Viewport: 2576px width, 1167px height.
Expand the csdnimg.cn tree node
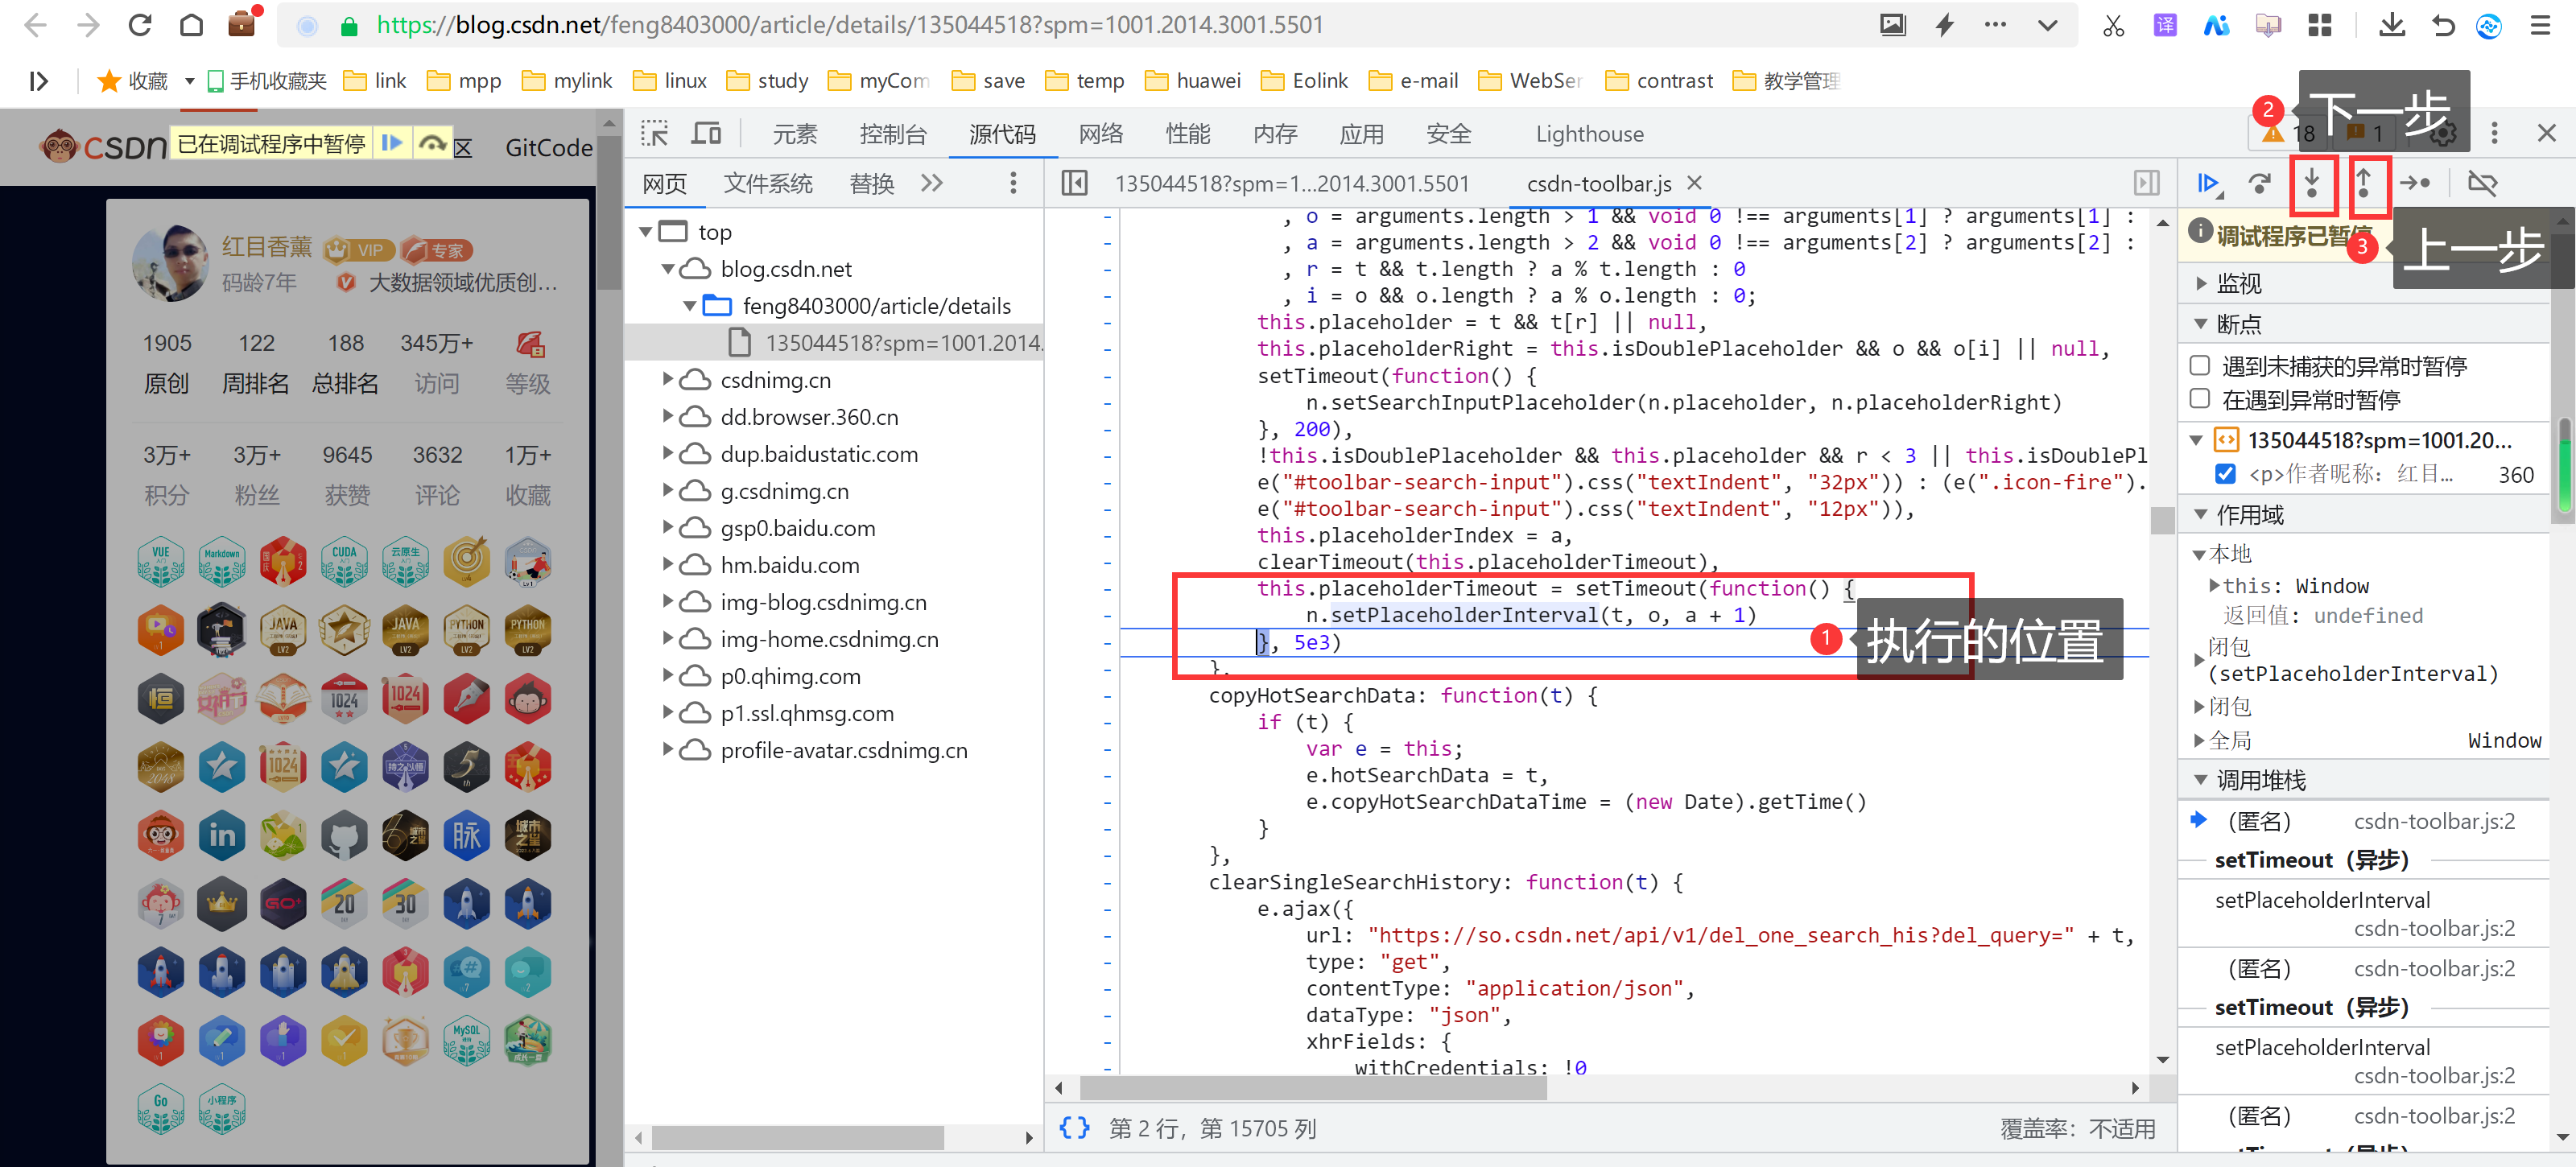pyautogui.click(x=667, y=380)
